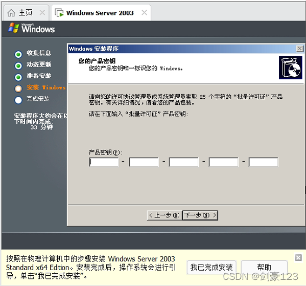Click the third product key field
The width and height of the screenshot is (306, 286).
tap(183, 162)
